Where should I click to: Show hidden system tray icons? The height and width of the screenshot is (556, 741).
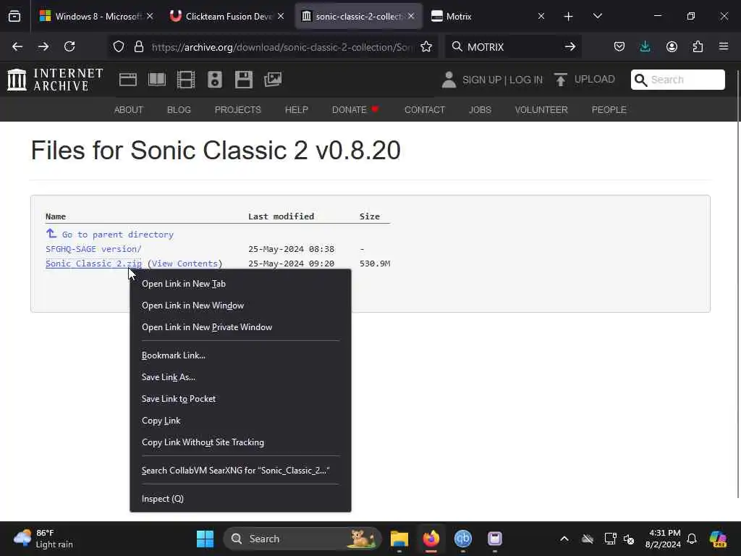pos(564,539)
